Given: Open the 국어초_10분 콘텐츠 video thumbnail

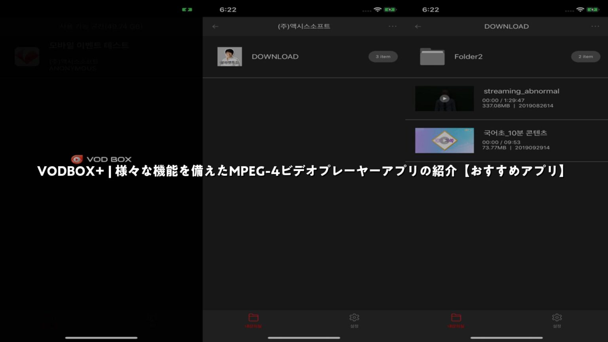Looking at the screenshot, I should pyautogui.click(x=444, y=141).
